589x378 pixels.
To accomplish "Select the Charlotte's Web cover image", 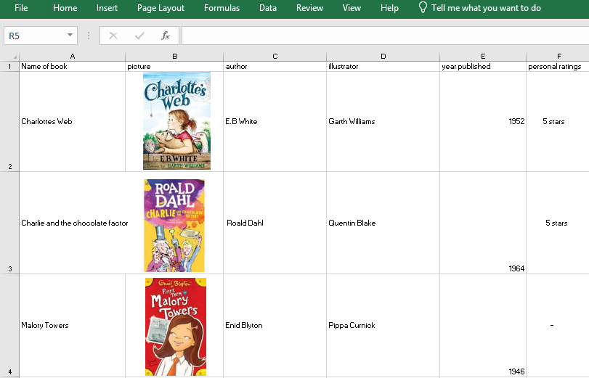I will click(x=176, y=121).
